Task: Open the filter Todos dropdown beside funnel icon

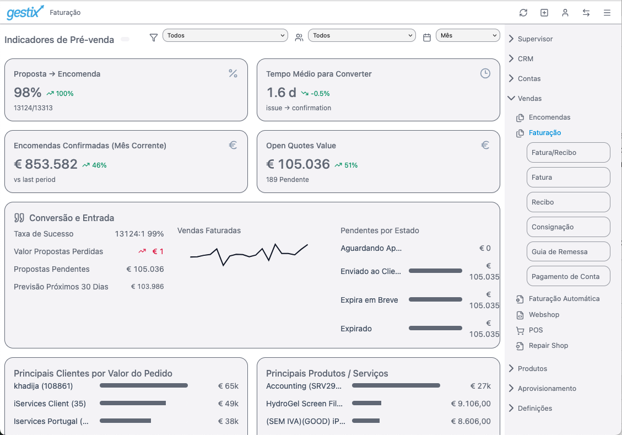Action: click(x=225, y=35)
